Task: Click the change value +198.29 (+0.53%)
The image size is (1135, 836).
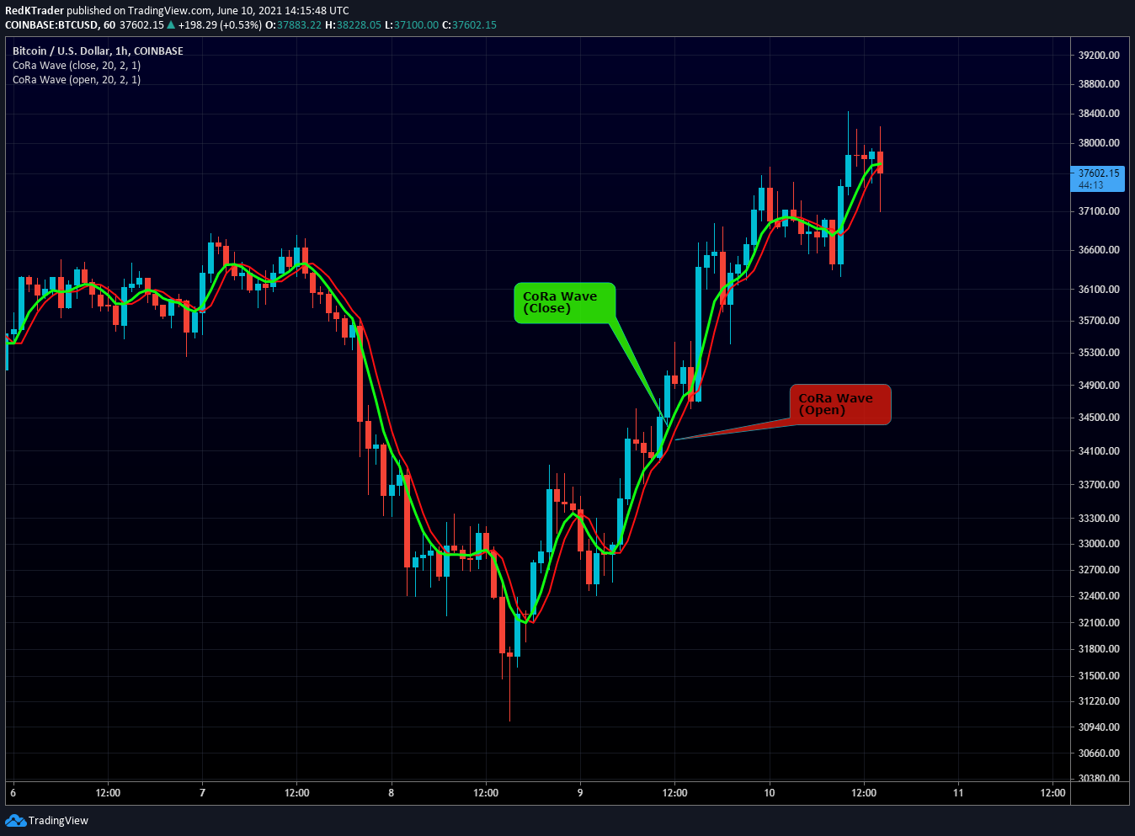Action: point(220,25)
